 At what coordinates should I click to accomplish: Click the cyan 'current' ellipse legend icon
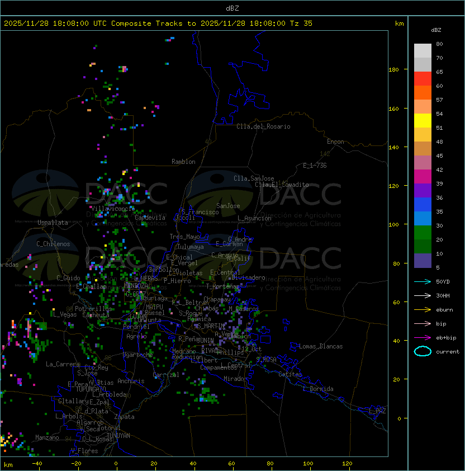[x=423, y=351]
